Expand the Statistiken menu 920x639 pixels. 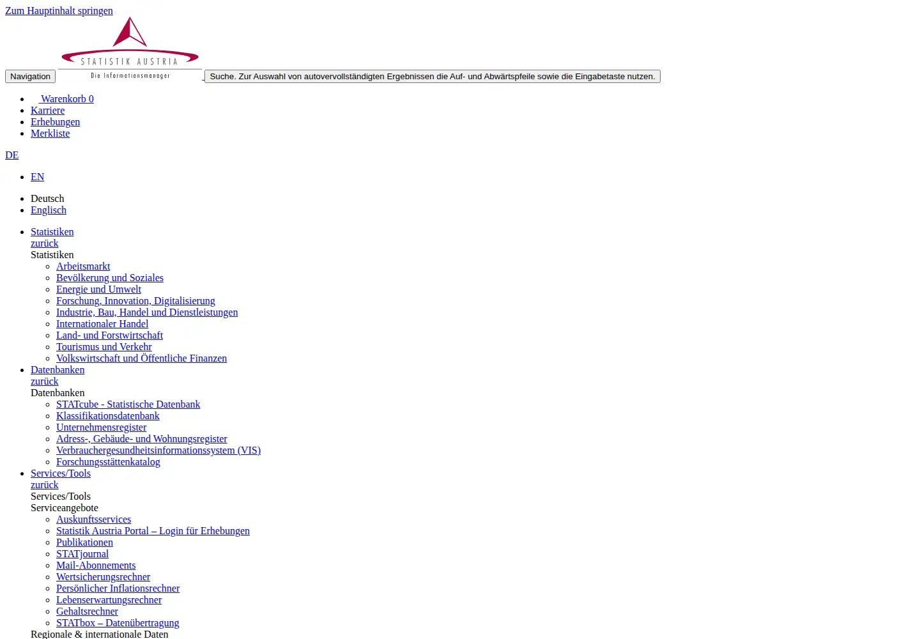[52, 232]
